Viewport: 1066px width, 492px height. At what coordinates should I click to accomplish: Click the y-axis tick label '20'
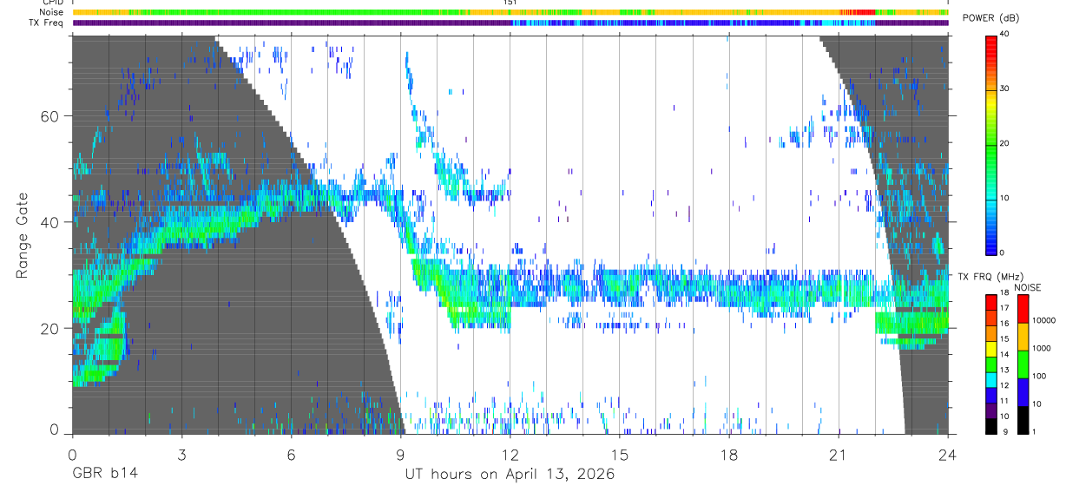tap(51, 329)
